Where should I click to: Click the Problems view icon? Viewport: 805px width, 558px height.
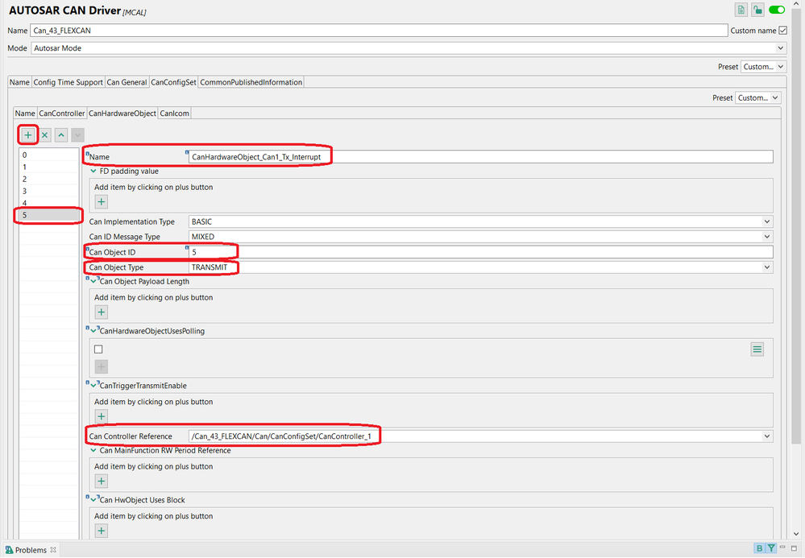point(9,550)
